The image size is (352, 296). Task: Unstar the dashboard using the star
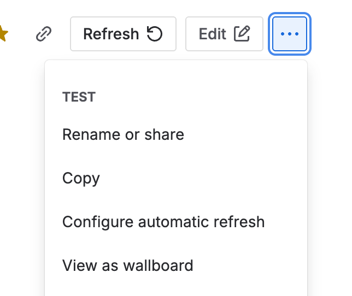coord(3,34)
